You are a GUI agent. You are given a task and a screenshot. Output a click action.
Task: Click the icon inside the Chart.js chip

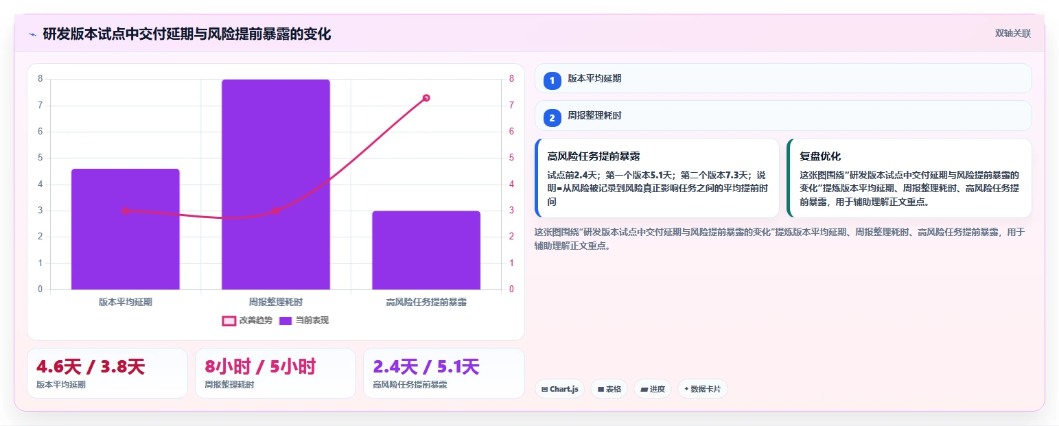pyautogui.click(x=544, y=389)
